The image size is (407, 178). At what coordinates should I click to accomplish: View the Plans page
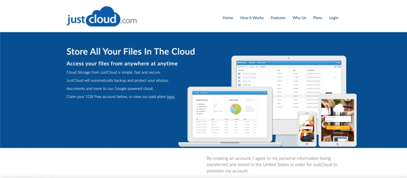pos(318,18)
